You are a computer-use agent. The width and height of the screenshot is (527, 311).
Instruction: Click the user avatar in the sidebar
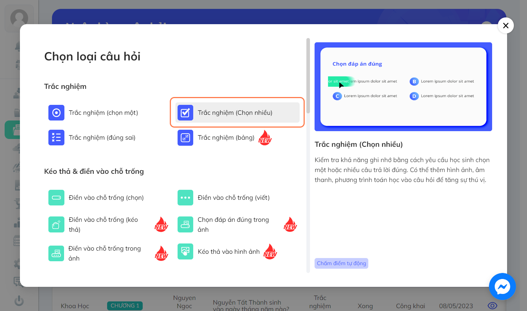pyautogui.click(x=19, y=18)
